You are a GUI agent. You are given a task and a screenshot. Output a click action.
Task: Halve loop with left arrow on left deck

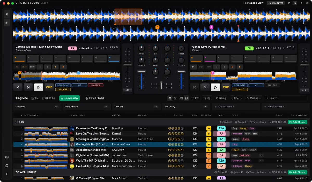click(40, 67)
